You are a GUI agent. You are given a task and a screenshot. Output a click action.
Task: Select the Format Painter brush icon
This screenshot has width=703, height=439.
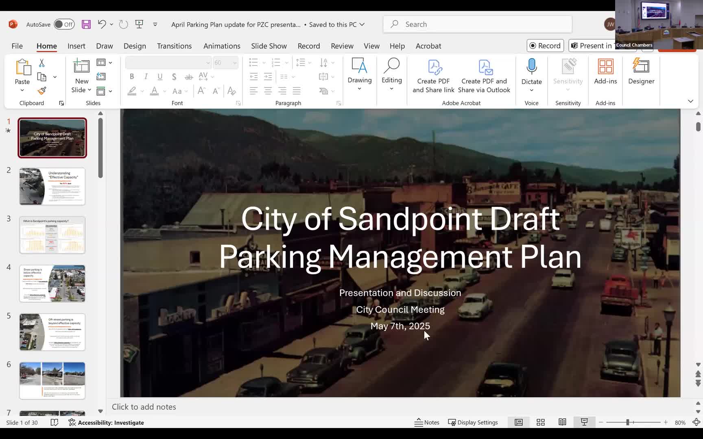click(42, 91)
